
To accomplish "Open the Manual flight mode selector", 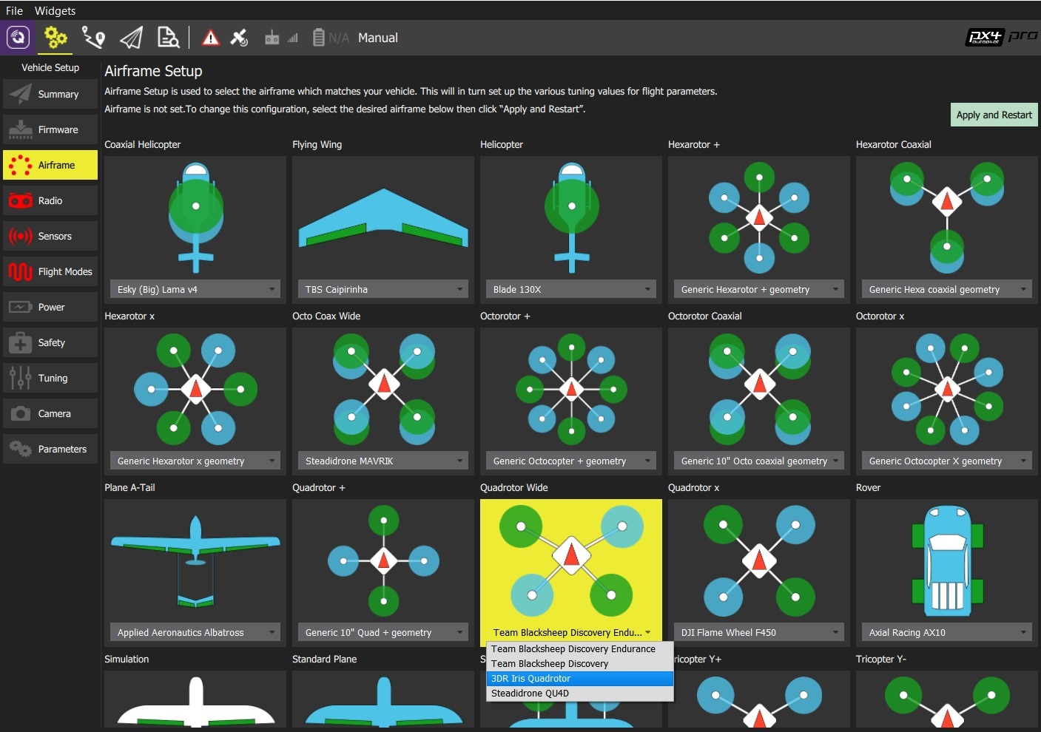I will pyautogui.click(x=377, y=38).
